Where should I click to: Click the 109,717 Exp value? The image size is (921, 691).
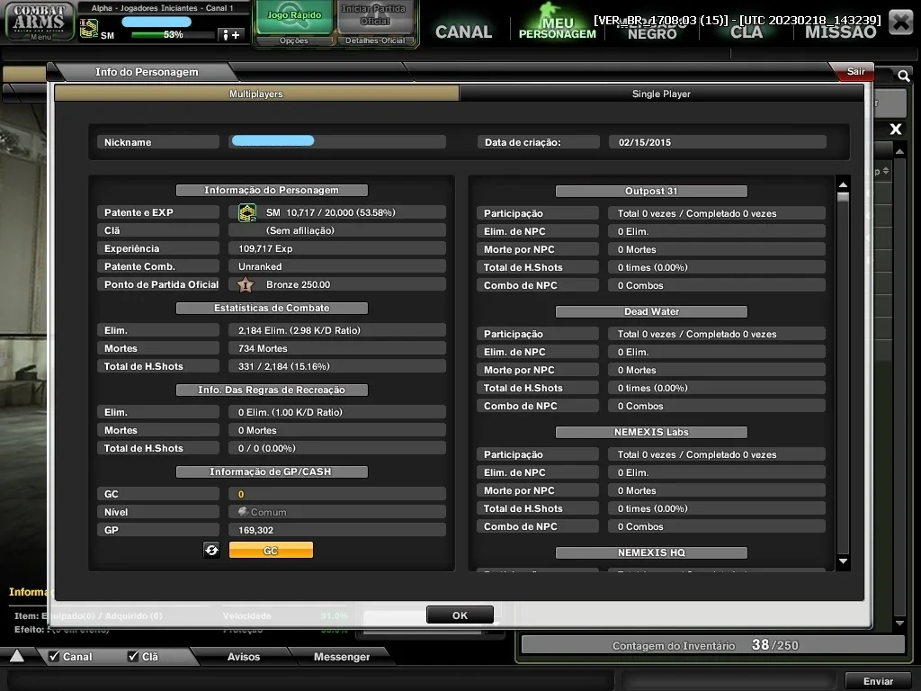point(337,248)
